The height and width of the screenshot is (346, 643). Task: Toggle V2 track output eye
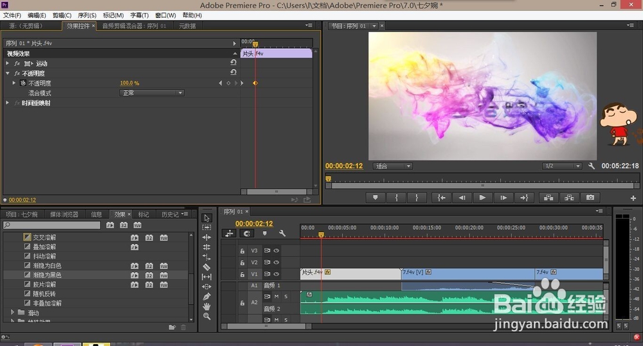click(276, 262)
